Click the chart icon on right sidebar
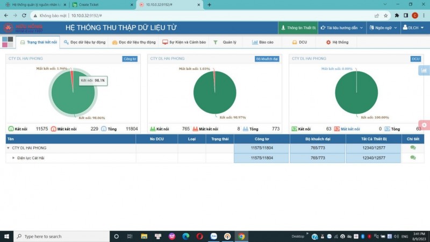This screenshot has width=430, height=242. coord(424,70)
